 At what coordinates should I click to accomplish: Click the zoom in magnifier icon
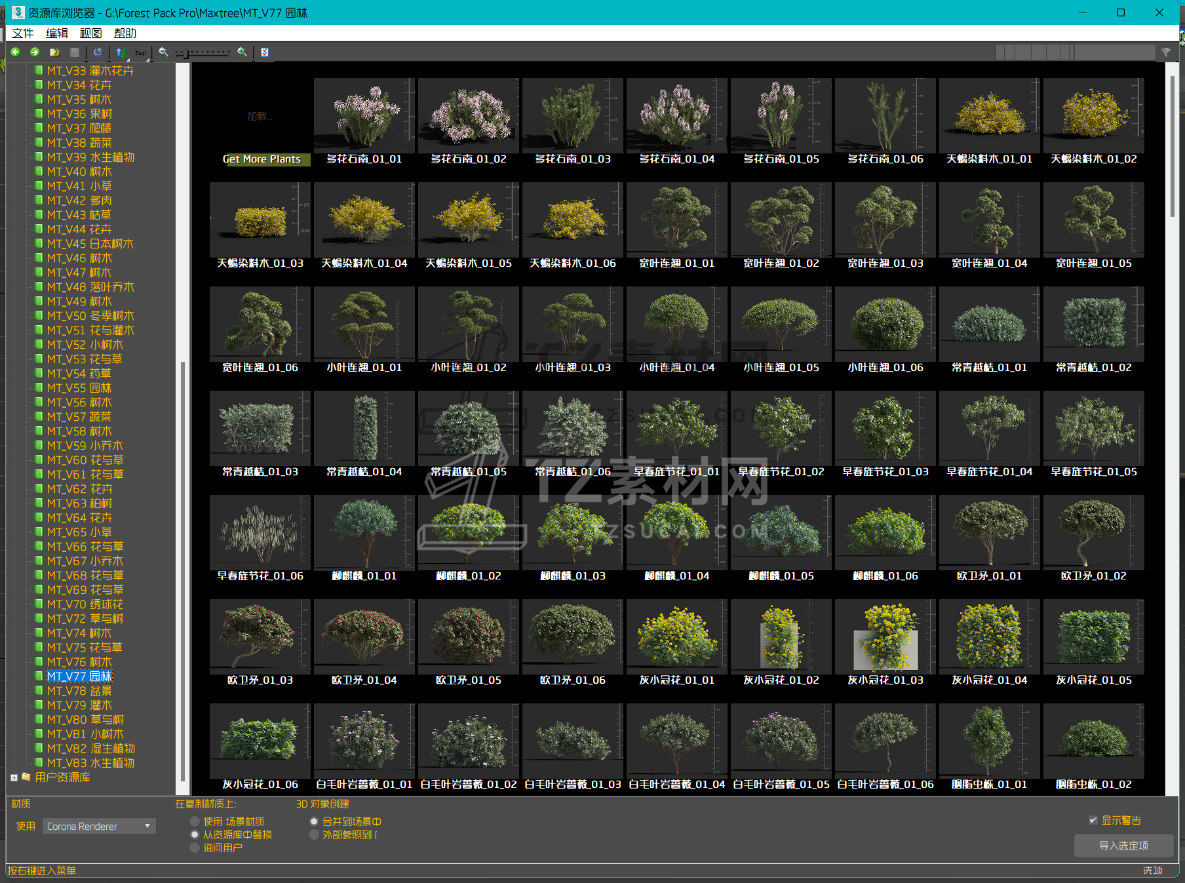(242, 52)
